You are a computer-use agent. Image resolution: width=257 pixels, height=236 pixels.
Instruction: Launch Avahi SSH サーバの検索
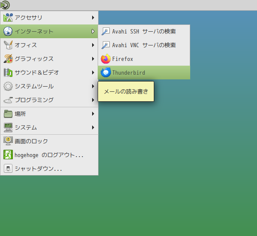[x=144, y=31]
